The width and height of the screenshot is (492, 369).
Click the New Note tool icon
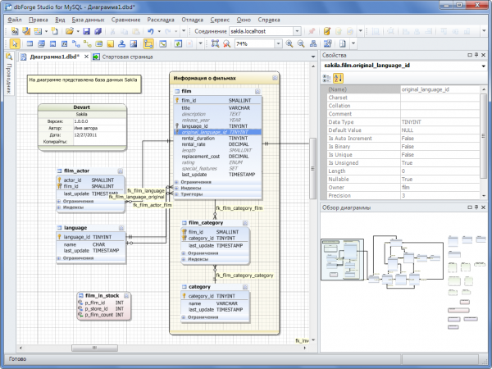coord(110,43)
